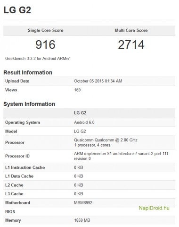Select the Multi-Core Score header
The height and width of the screenshot is (227, 179).
pyautogui.click(x=131, y=30)
